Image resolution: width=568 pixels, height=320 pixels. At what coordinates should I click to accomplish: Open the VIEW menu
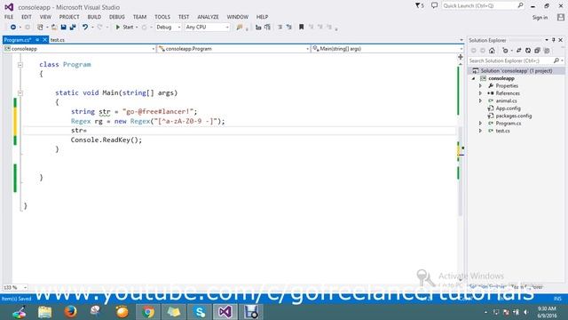click(x=45, y=17)
